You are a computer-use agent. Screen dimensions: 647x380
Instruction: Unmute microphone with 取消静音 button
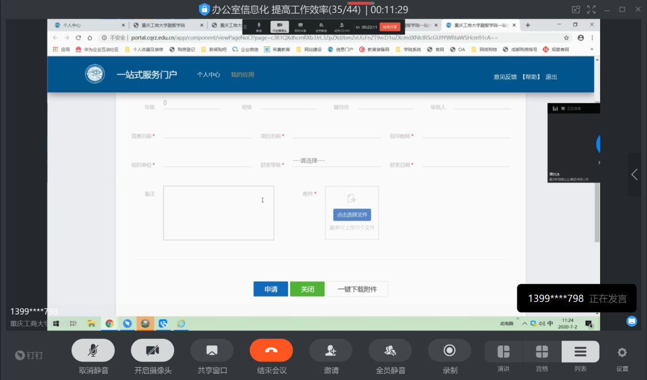(x=93, y=350)
